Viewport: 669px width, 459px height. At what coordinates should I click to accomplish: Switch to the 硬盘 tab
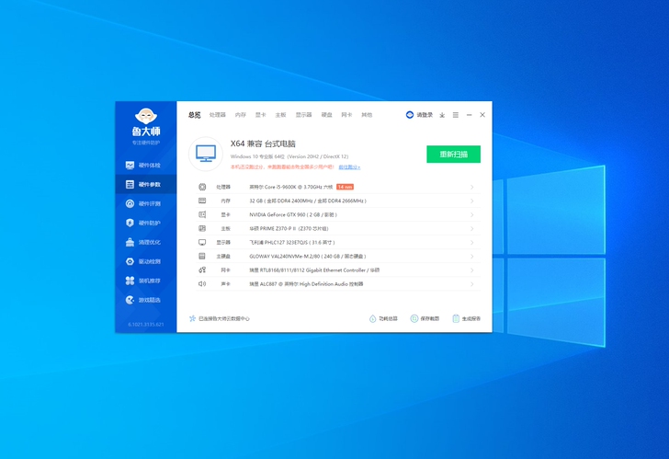click(x=327, y=115)
